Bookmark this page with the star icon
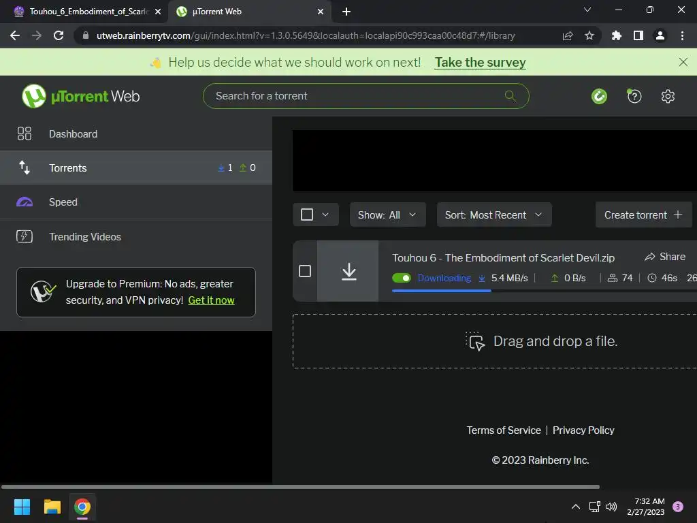 589,35
